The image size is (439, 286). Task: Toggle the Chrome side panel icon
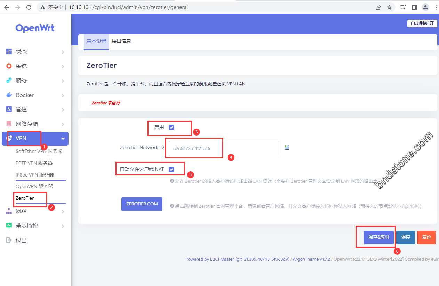(x=414, y=7)
